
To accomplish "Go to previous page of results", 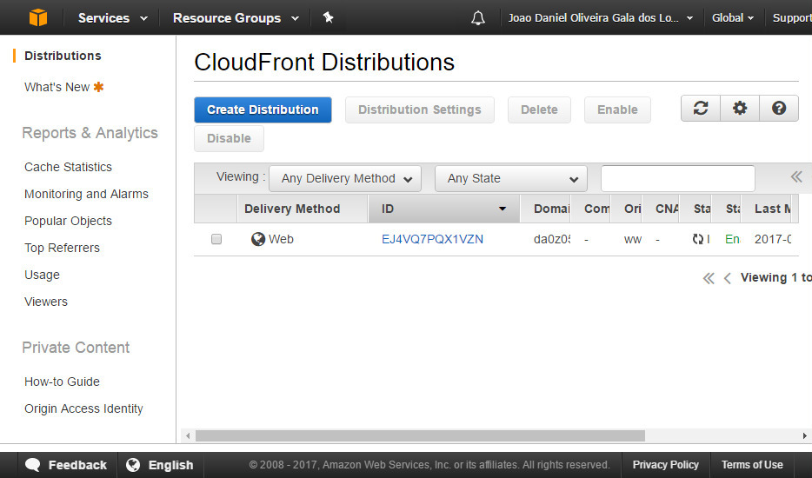I will (728, 279).
